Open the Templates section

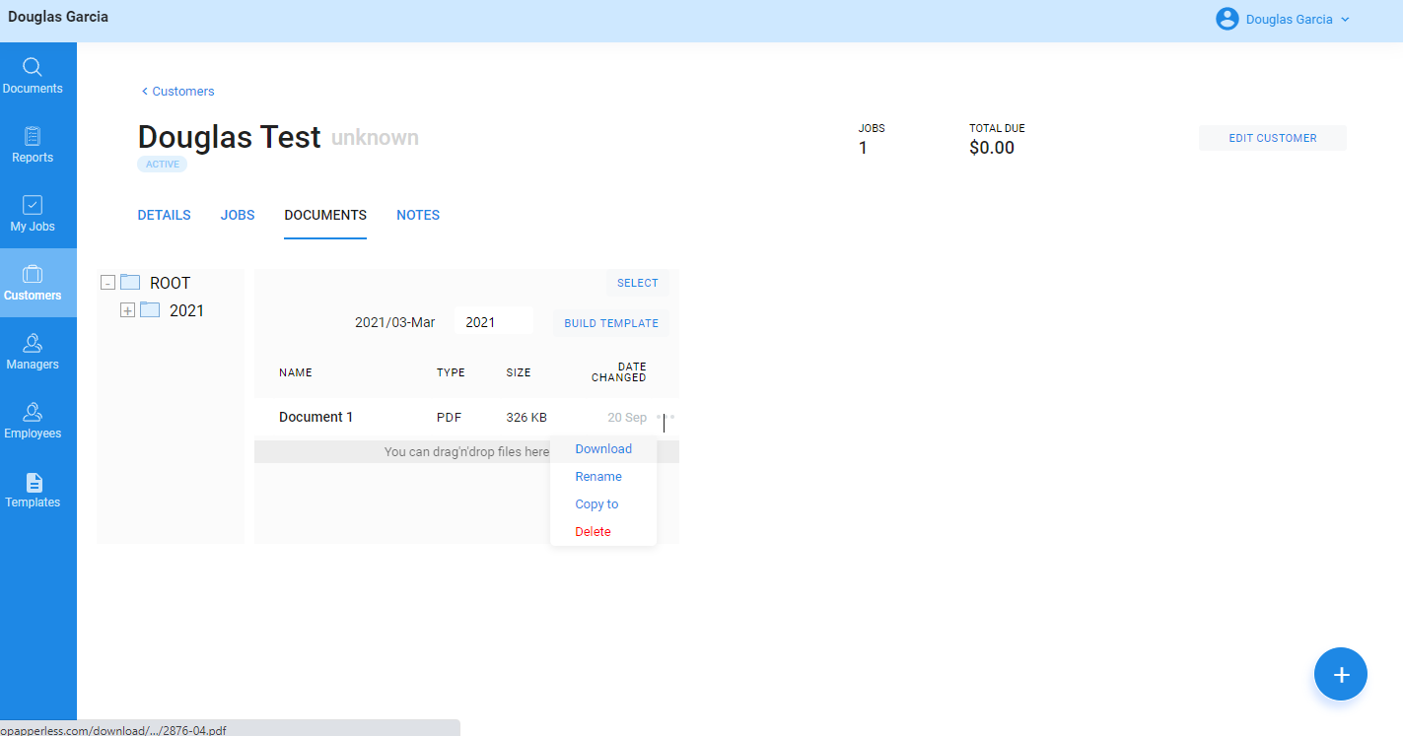point(33,490)
